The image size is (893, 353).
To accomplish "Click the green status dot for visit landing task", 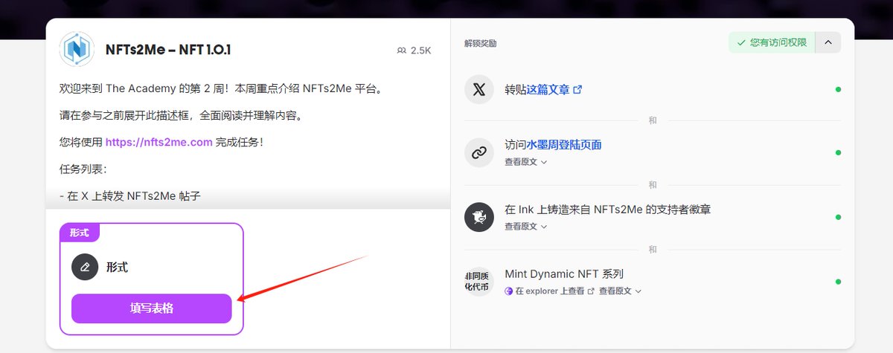I will [838, 152].
